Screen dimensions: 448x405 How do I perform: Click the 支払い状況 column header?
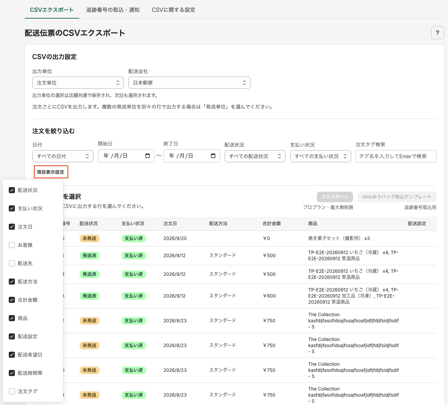click(x=133, y=224)
